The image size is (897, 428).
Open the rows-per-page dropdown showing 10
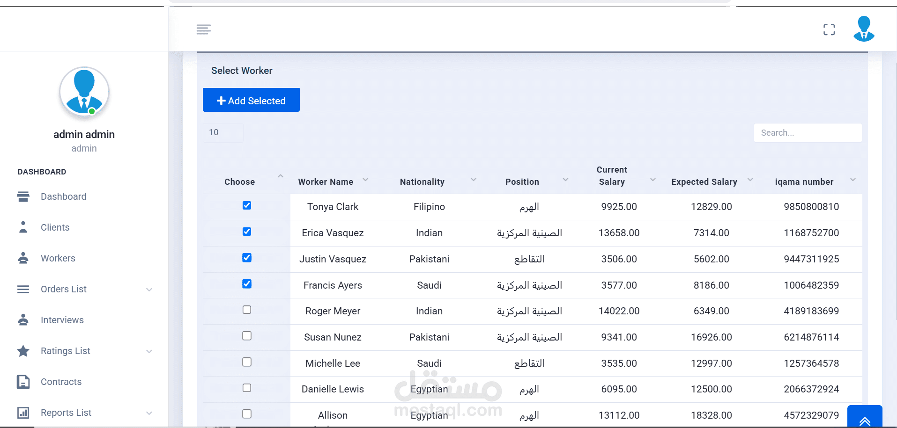point(223,132)
